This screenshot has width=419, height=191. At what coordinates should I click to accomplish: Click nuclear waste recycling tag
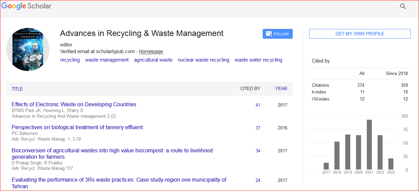(x=203, y=60)
